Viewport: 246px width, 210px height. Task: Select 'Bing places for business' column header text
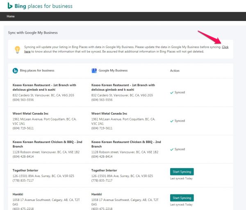pos(37,70)
